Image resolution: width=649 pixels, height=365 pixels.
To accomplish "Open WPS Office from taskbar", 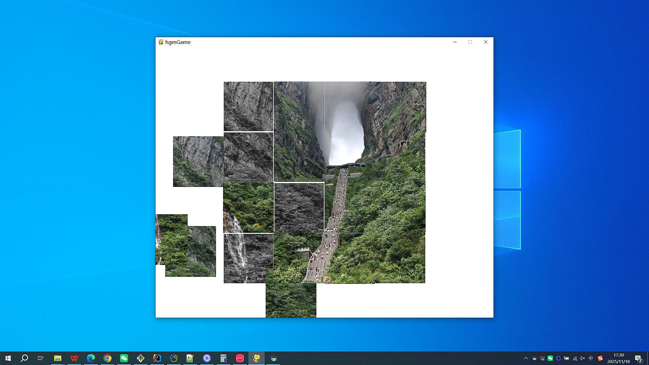I will point(74,358).
